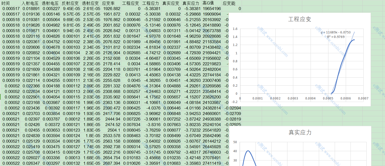The image size is (385, 166).
Task: Click cell containing 2504.1
Action: click(111, 130)
